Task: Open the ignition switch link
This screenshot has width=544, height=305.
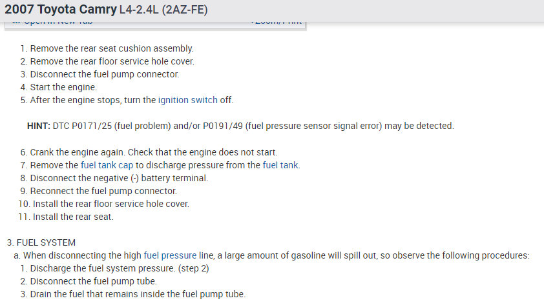Action: pos(186,100)
